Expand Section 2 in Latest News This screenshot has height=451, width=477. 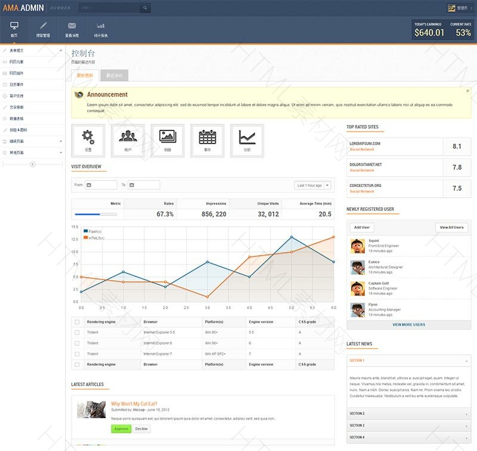coord(408,413)
